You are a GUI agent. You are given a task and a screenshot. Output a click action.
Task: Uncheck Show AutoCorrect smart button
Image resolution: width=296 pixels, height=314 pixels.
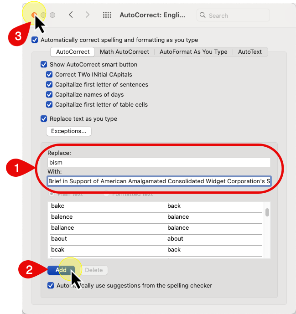[44, 64]
